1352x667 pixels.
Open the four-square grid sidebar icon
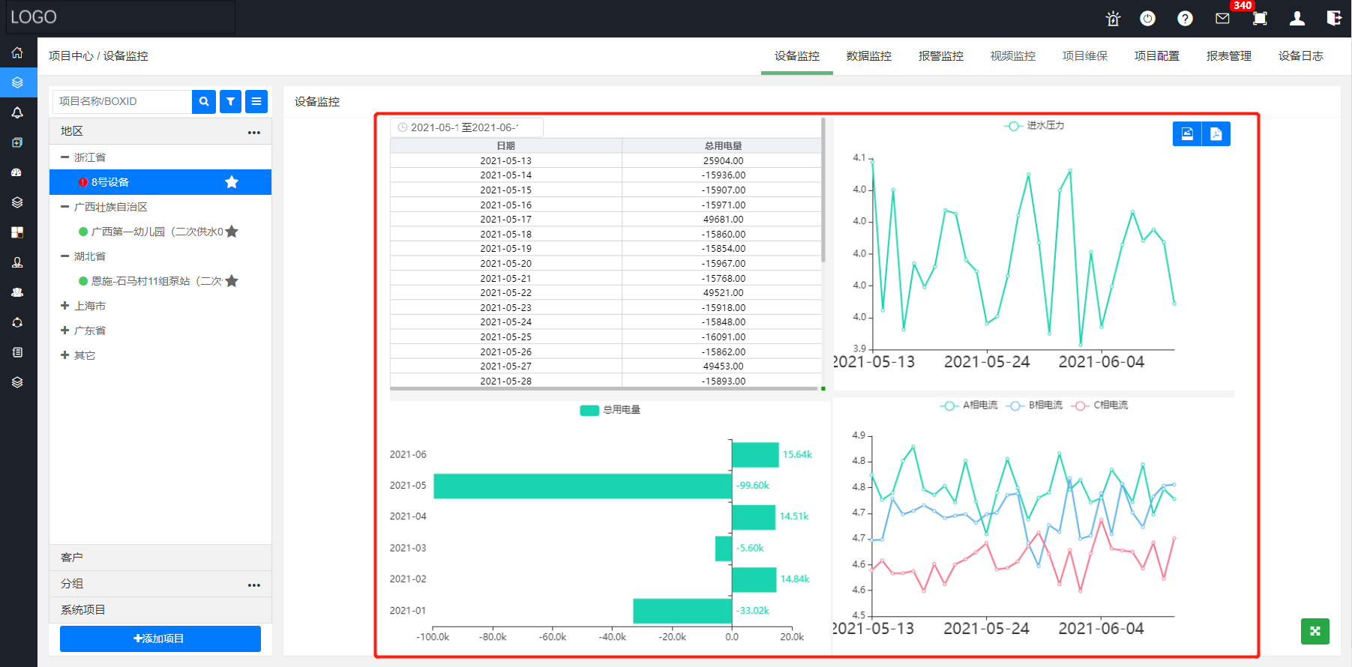(x=17, y=232)
